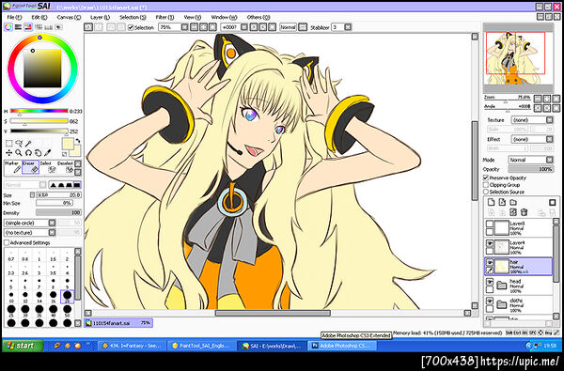This screenshot has width=564, height=371.
Task: Adjust the Hue slider bar
Action: click(39, 111)
